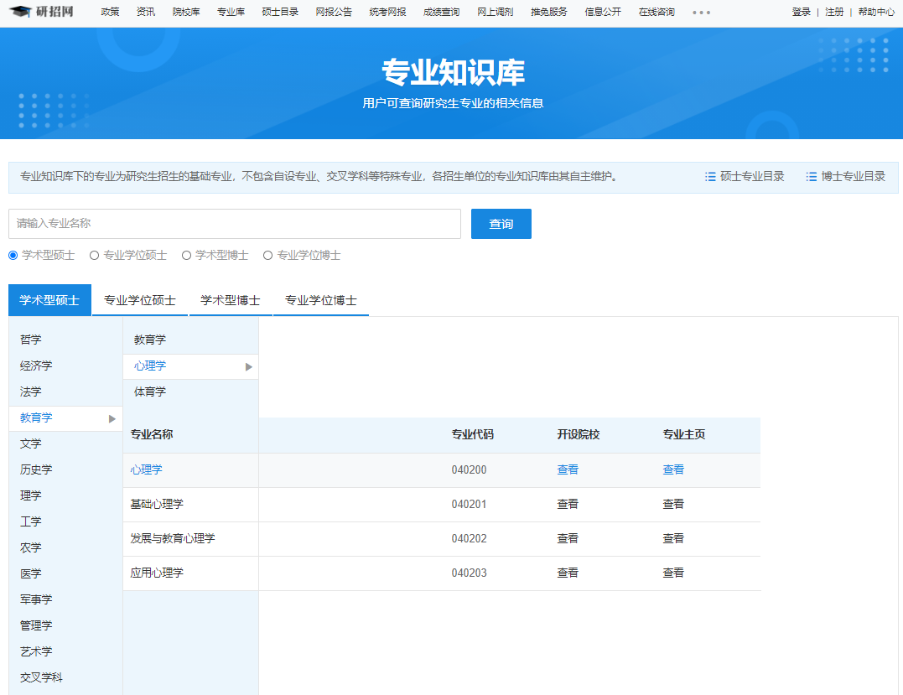This screenshot has height=695, width=903.
Task: Expand the 心理学 subcategory arrow
Action: pyautogui.click(x=249, y=367)
